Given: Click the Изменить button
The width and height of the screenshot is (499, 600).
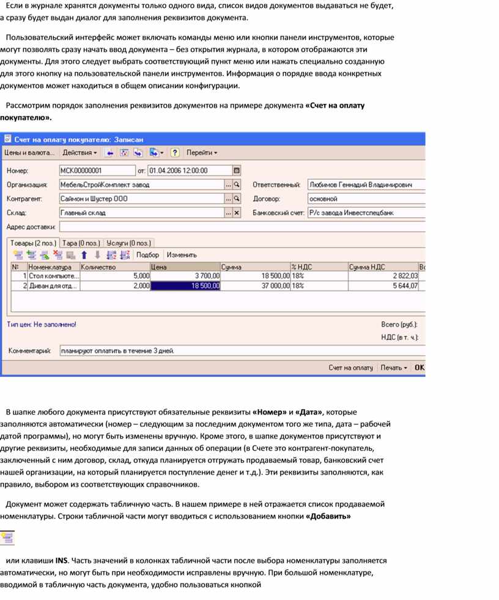Looking at the screenshot, I should click(x=182, y=255).
